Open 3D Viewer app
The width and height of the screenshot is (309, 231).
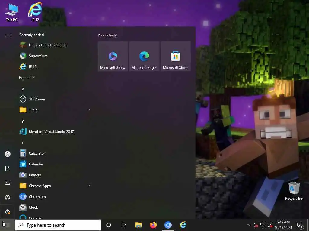(x=55, y=99)
